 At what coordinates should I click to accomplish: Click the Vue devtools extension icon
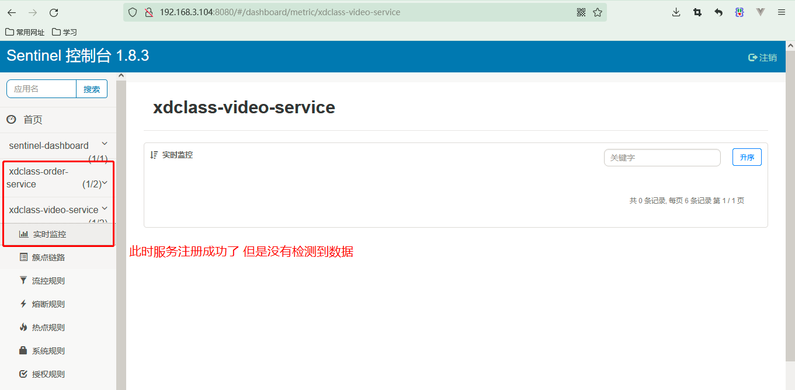761,12
